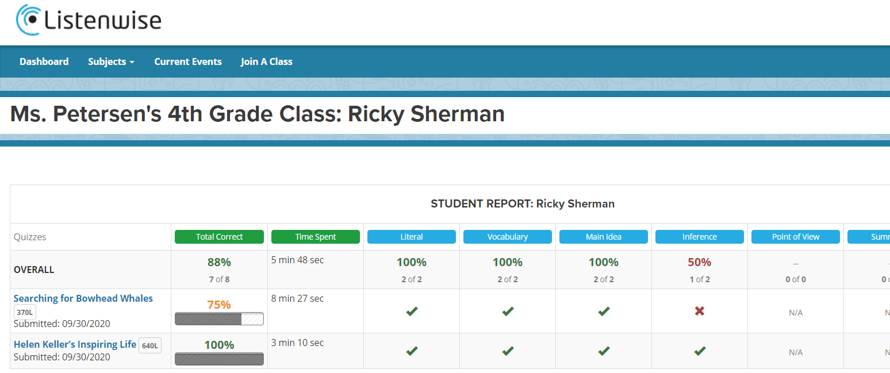Click the Time Spent column header

click(x=315, y=236)
